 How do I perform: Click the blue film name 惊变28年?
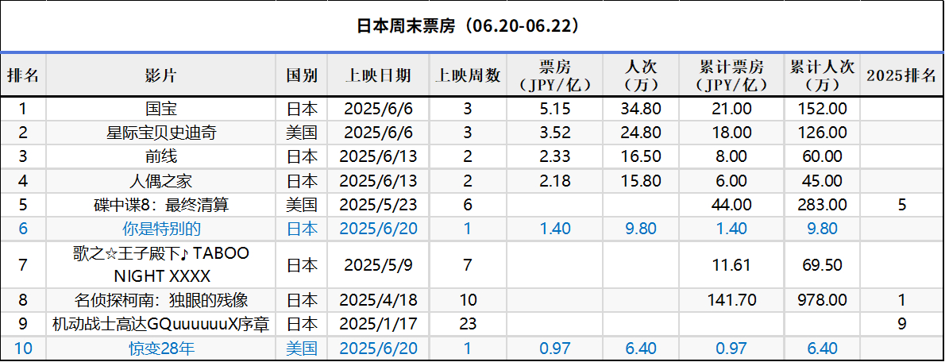pos(161,349)
